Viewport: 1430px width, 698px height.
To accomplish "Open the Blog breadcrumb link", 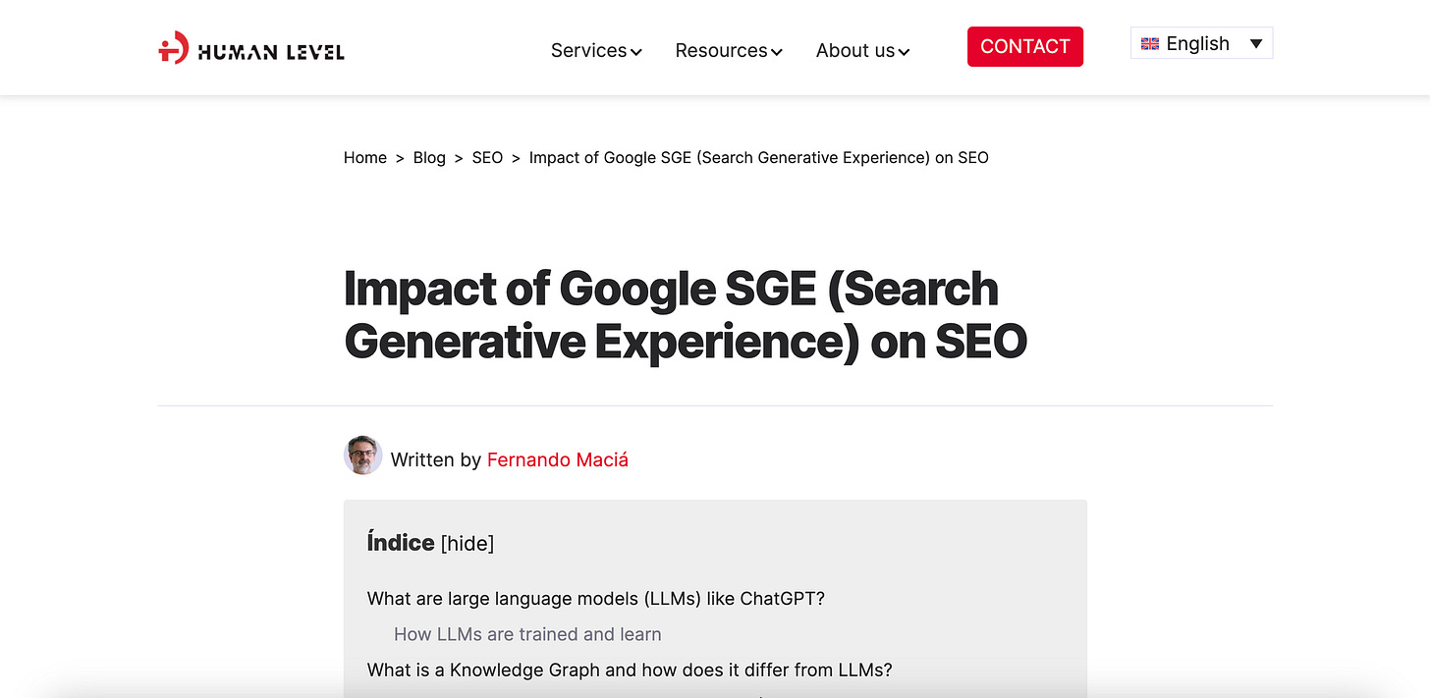I will pyautogui.click(x=429, y=157).
